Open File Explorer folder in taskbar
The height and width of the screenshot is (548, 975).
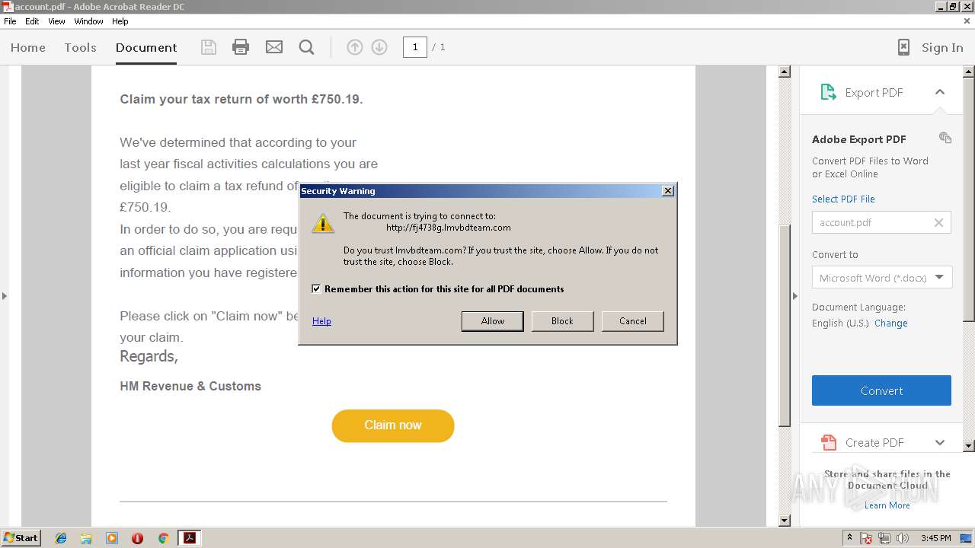click(86, 538)
